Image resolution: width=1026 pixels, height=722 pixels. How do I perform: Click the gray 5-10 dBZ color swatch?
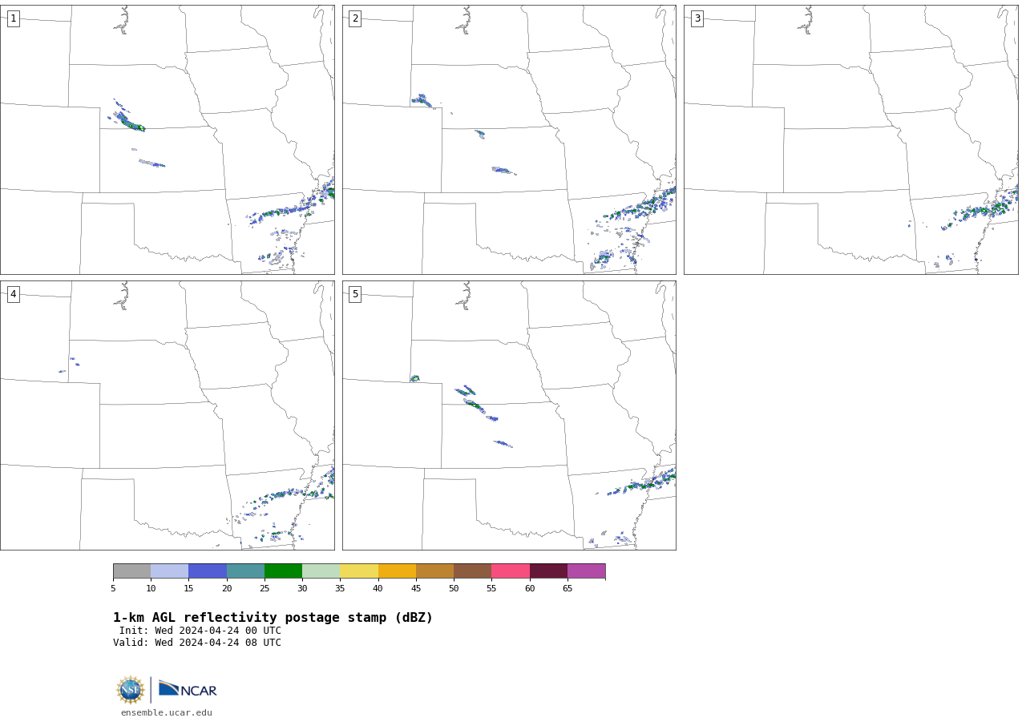click(x=131, y=571)
